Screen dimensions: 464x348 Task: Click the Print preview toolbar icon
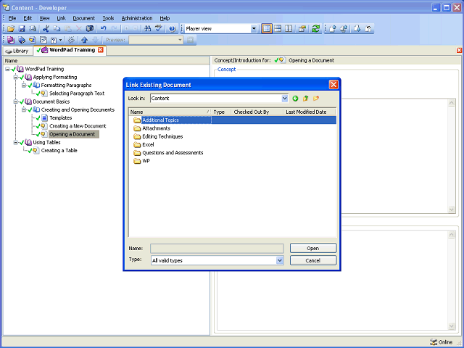pos(33,29)
